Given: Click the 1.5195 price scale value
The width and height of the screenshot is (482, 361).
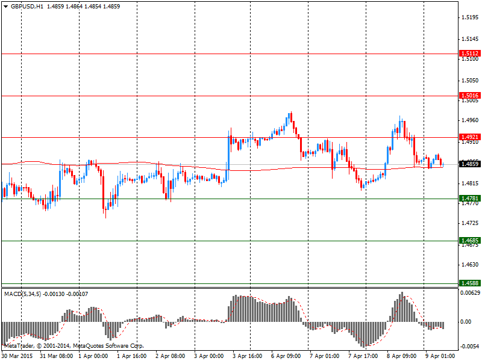Looking at the screenshot, I should 470,17.
